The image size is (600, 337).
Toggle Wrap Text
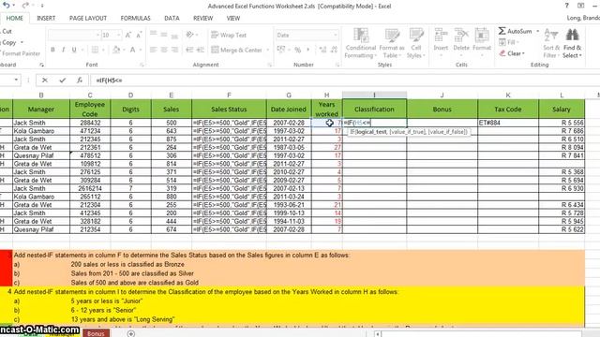tap(229, 36)
